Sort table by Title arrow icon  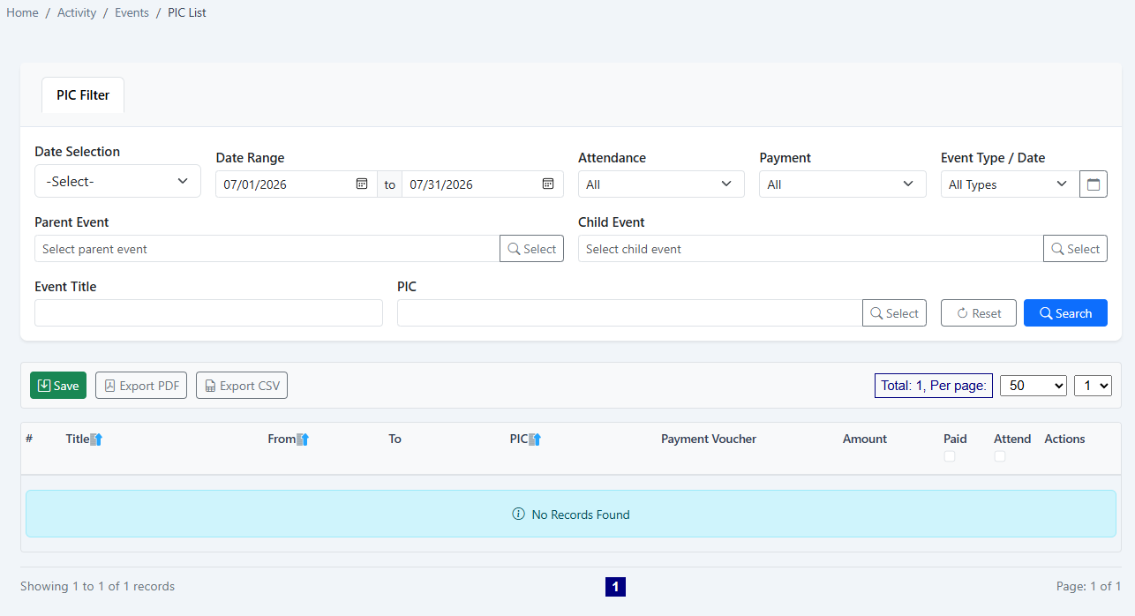pyautogui.click(x=97, y=439)
